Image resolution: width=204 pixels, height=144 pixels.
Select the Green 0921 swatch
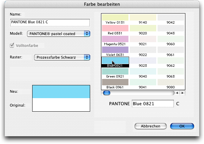coord(115,71)
